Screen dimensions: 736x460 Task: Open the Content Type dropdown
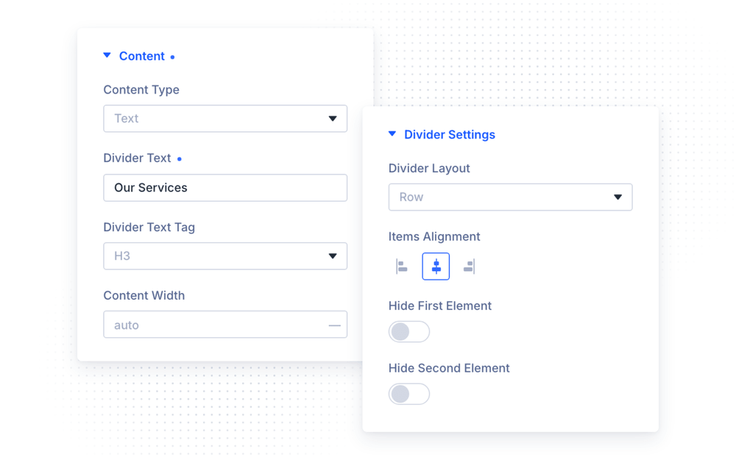[225, 118]
